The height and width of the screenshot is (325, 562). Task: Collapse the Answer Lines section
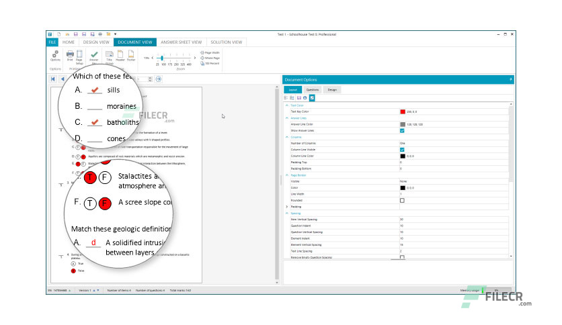[x=287, y=118]
